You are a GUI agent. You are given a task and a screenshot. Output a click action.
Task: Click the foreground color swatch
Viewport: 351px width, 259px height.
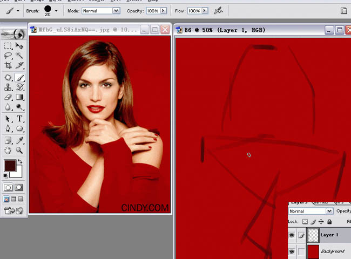click(10, 165)
